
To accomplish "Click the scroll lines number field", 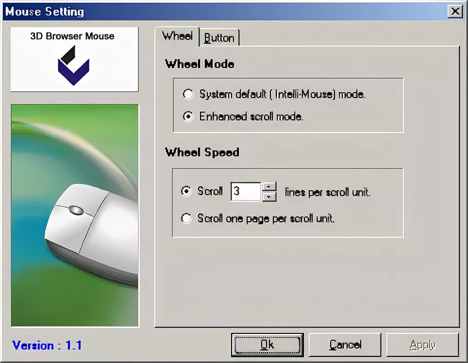I will pos(246,192).
